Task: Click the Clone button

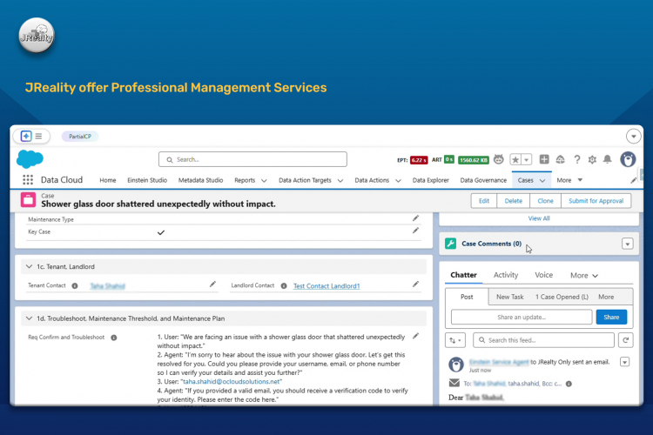Action: [545, 201]
